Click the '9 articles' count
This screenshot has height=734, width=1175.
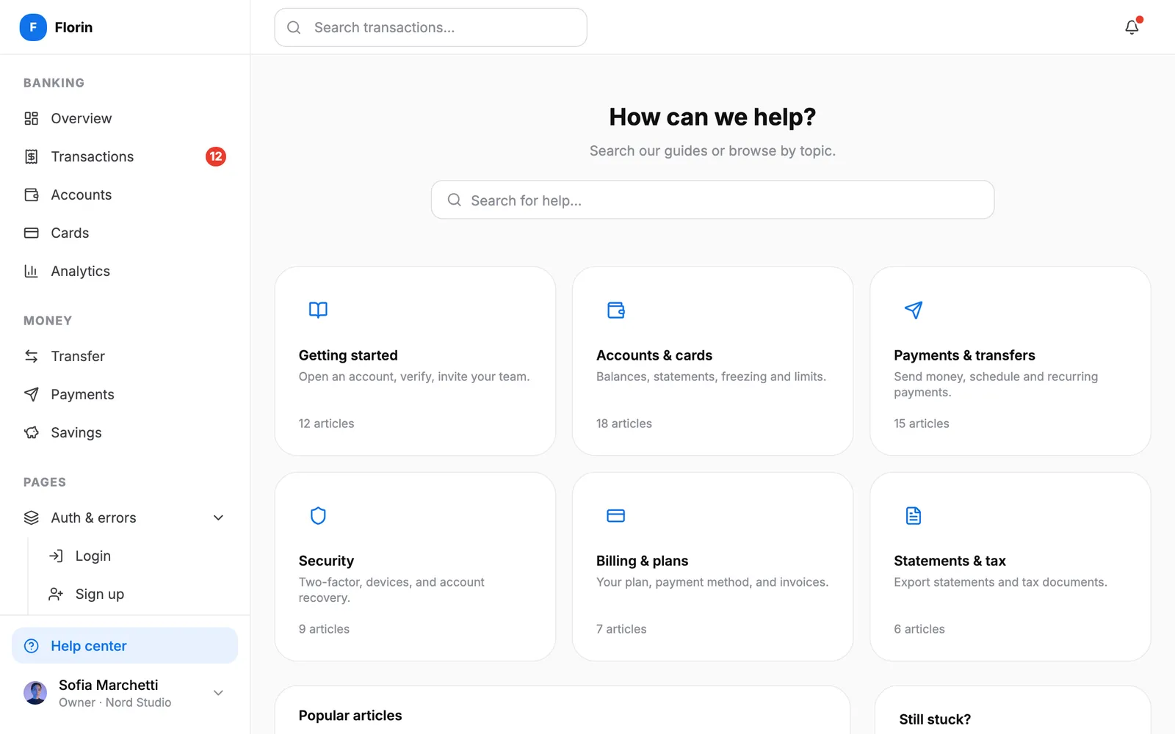[x=324, y=629]
